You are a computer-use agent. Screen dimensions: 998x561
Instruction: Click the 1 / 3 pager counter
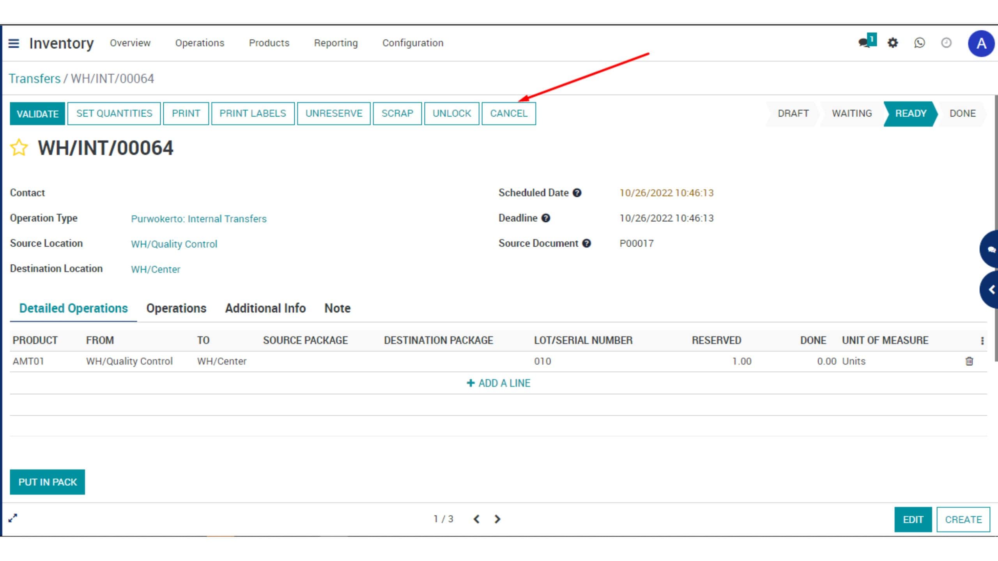pos(444,519)
